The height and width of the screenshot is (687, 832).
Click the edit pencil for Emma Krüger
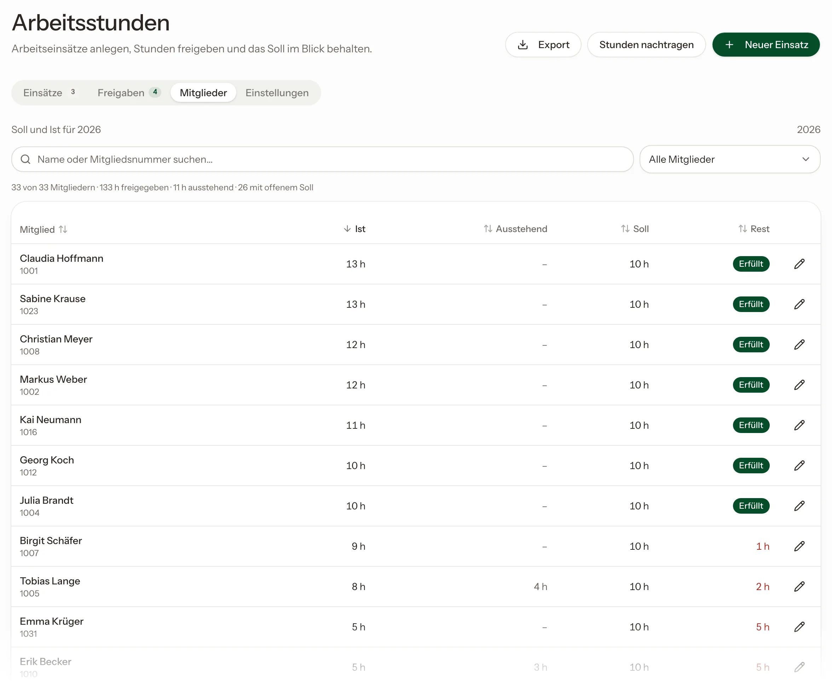coord(799,627)
